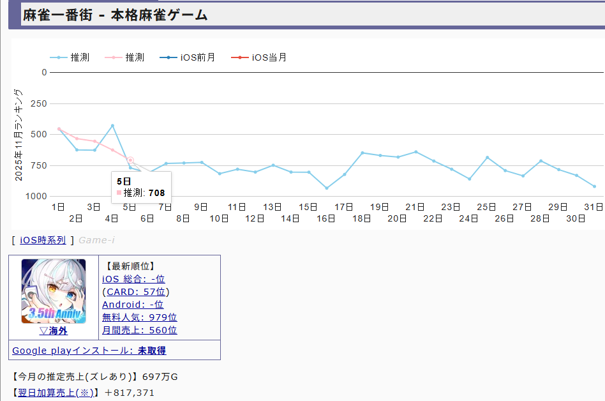Click the blue peak data point at 4日
The height and width of the screenshot is (401, 605).
(112, 126)
